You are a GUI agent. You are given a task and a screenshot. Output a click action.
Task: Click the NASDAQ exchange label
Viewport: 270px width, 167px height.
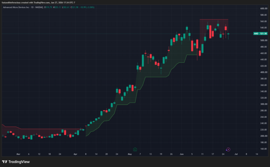click(x=39, y=7)
